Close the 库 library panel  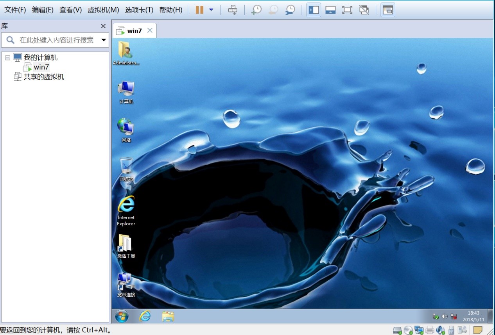point(103,26)
